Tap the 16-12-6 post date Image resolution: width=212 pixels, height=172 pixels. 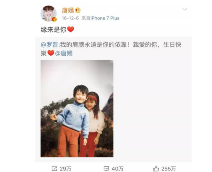(70, 18)
